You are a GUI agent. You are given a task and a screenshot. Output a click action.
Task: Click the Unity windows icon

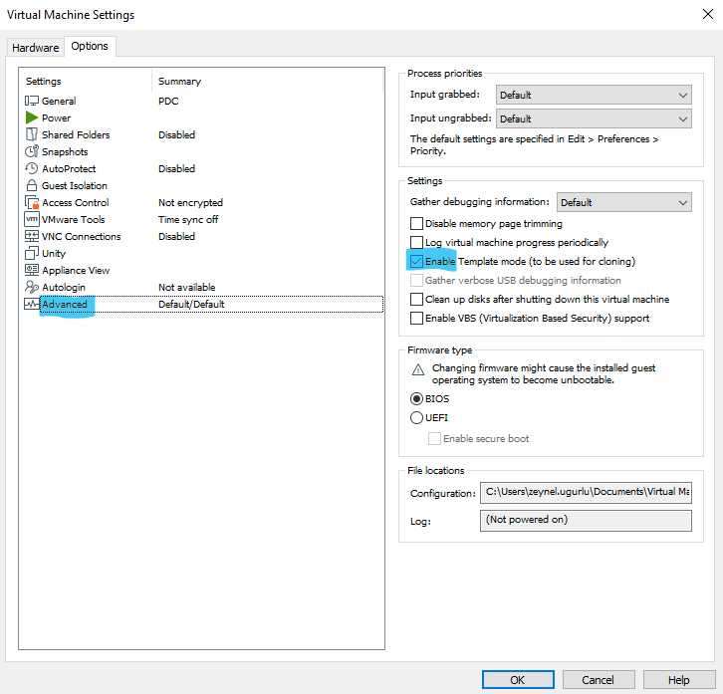pos(31,253)
